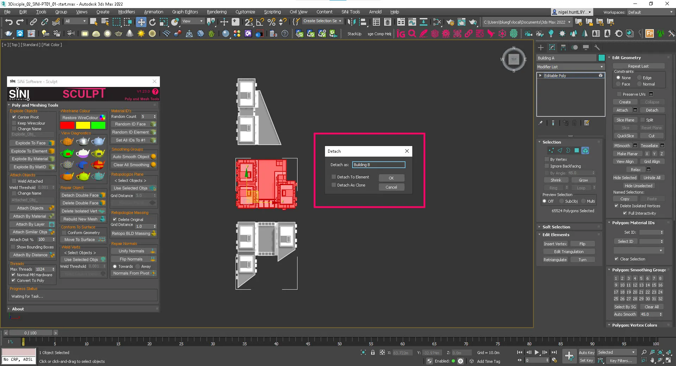This screenshot has height=366, width=676.
Task: Click Cancel in the Detach dialog
Action: coord(391,187)
